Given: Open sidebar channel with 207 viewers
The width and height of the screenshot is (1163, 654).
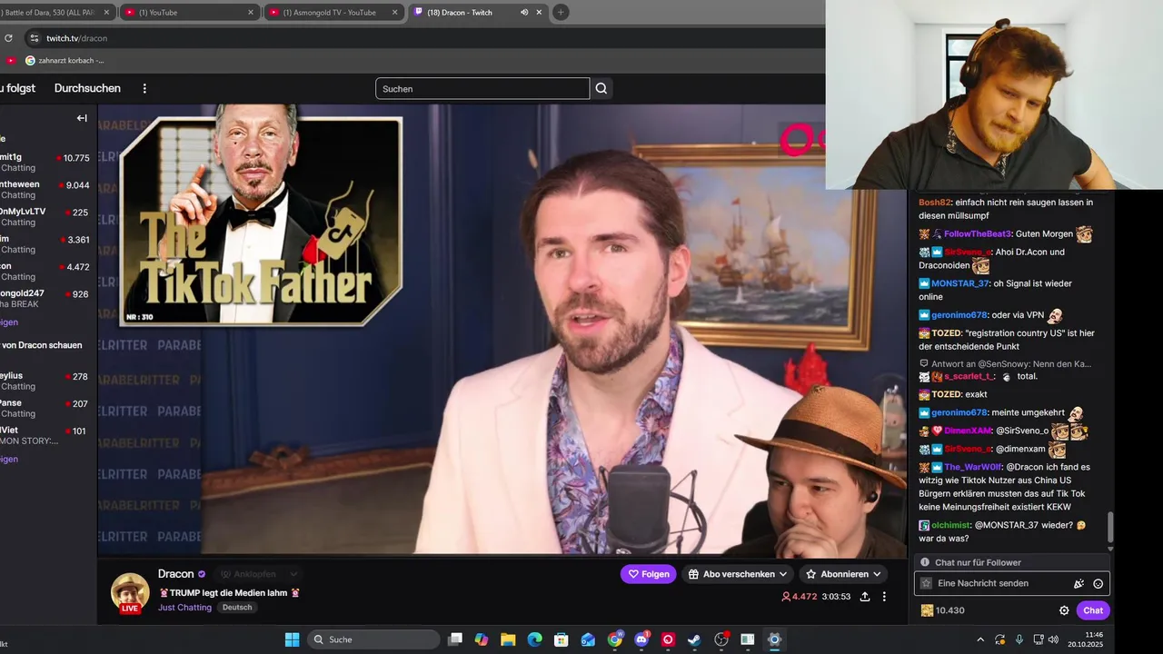Looking at the screenshot, I should (46, 408).
